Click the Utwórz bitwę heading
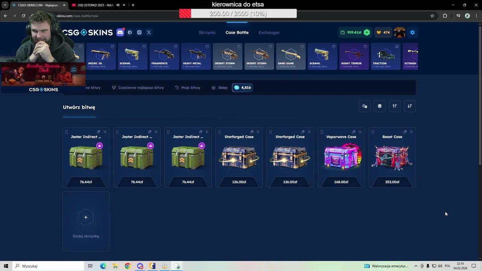Viewport: 482px width, 271px height. click(x=79, y=107)
